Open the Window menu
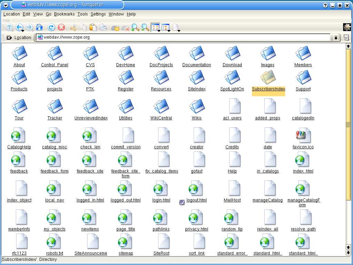 pyautogui.click(x=116, y=14)
